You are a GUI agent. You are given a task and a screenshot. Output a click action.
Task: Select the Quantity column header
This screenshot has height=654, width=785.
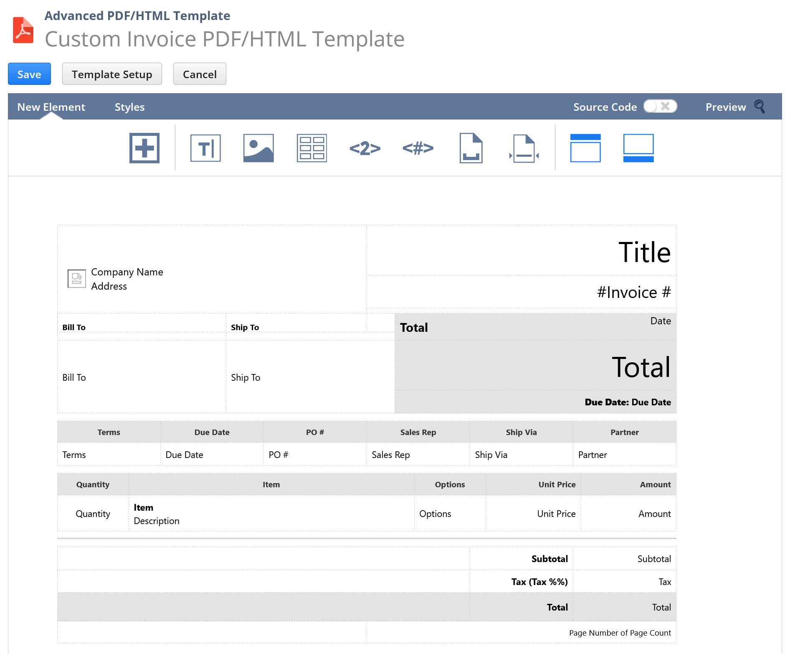tap(93, 484)
